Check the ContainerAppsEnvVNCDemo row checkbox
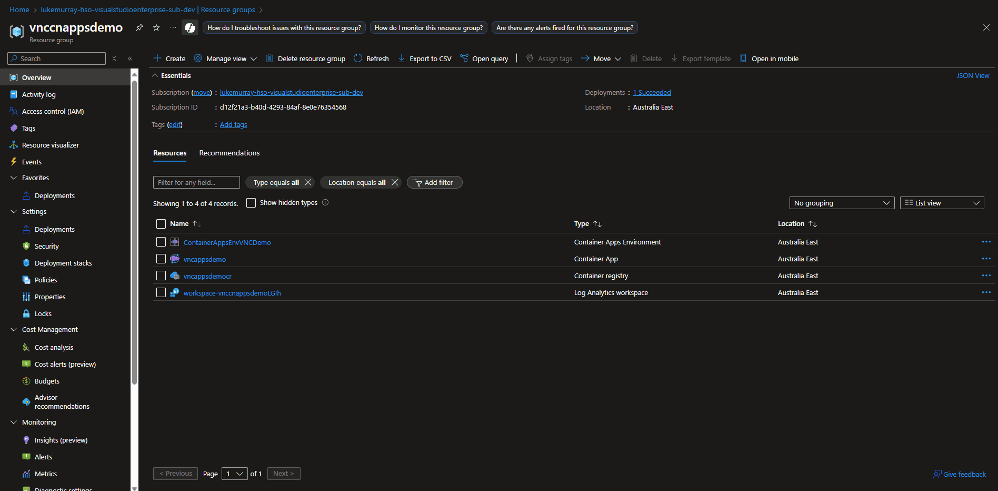Viewport: 998px width, 491px height. point(161,242)
